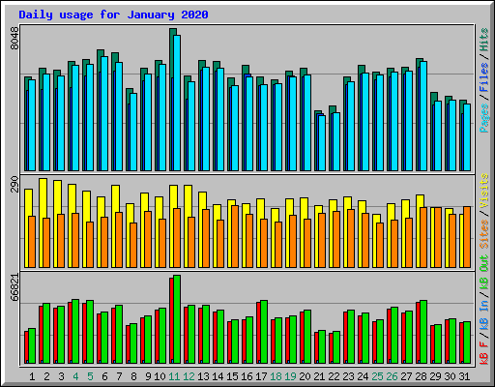The width and height of the screenshot is (495, 387).
Task: Click the "Visits" legend label
Action: pos(483,192)
